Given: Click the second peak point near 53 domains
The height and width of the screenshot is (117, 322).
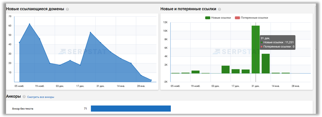Looking at the screenshot, I should click(90, 32).
